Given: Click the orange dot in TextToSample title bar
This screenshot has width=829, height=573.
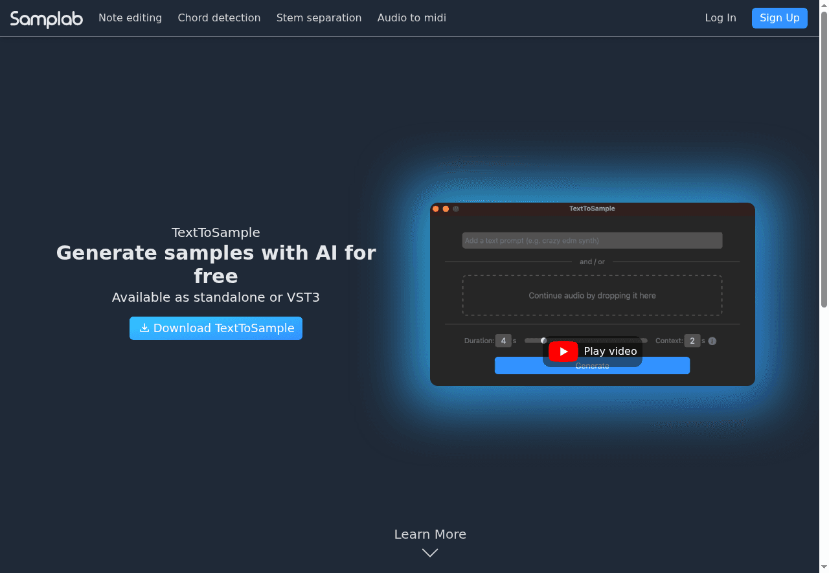Looking at the screenshot, I should coord(446,208).
